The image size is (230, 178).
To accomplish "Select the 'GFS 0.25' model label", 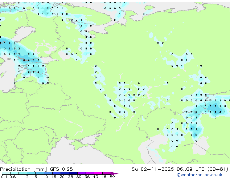I will point(61,169).
